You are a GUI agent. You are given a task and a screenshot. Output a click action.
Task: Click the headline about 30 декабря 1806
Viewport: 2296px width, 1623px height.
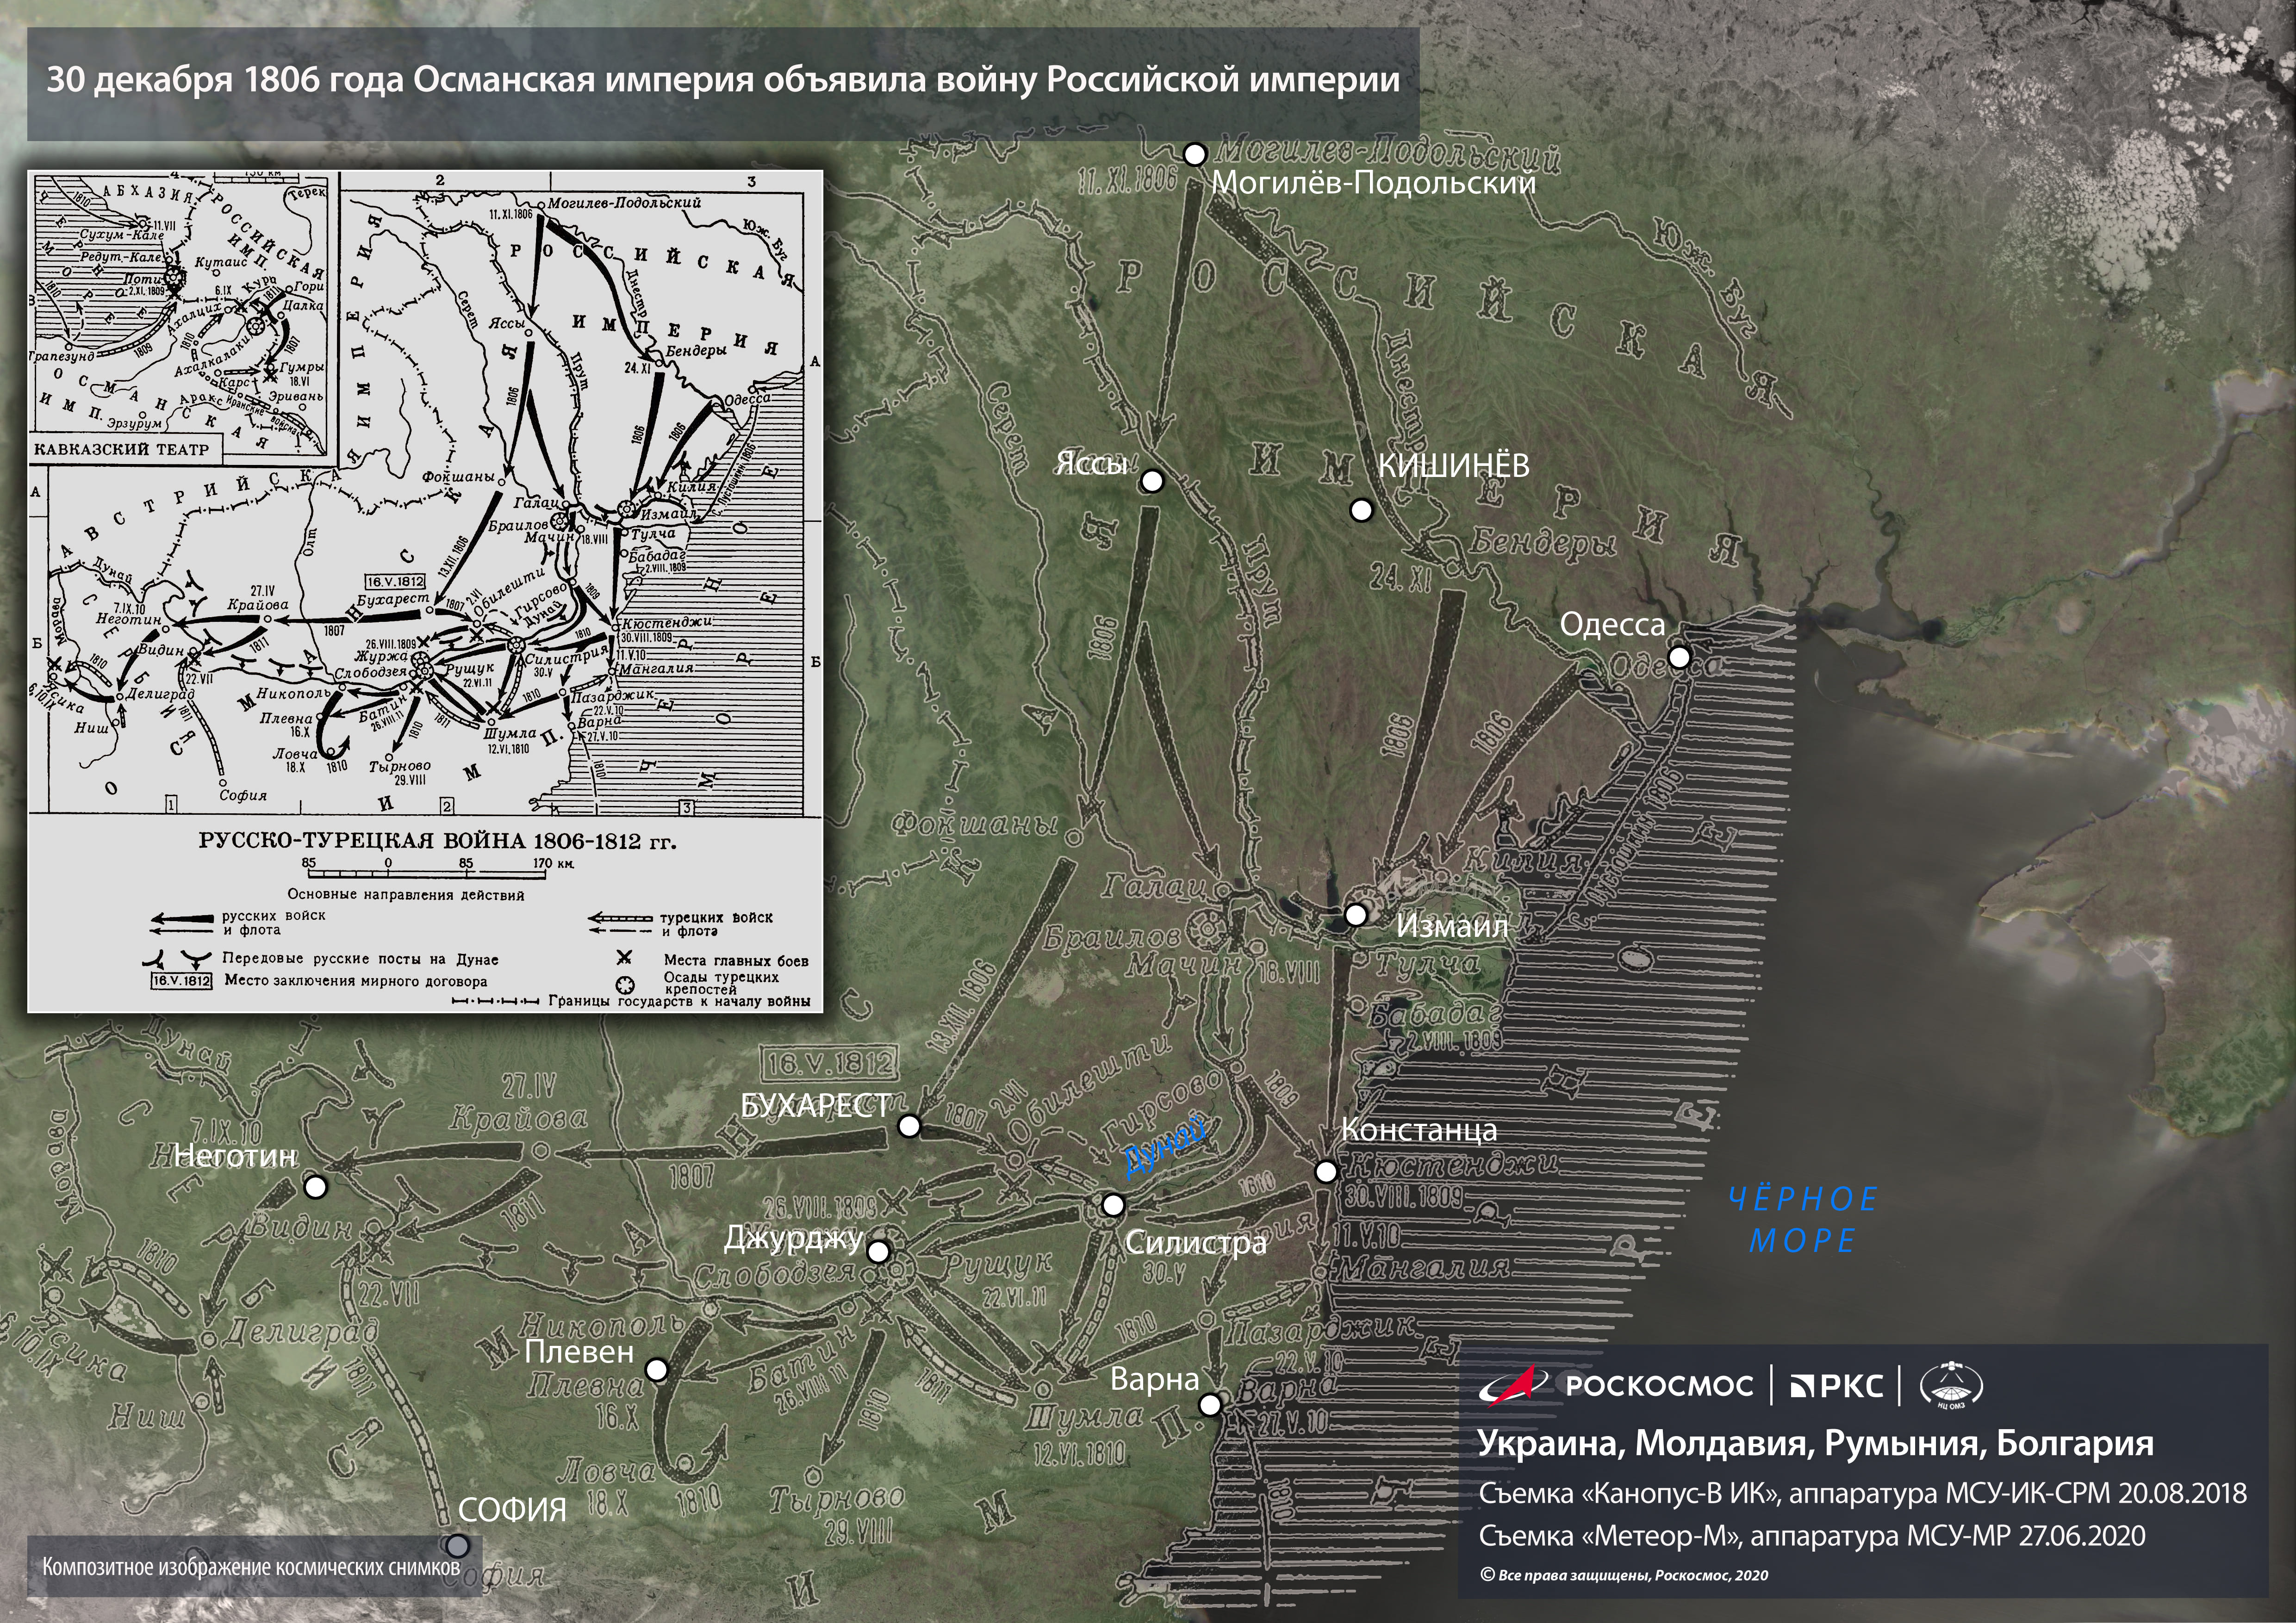(722, 81)
